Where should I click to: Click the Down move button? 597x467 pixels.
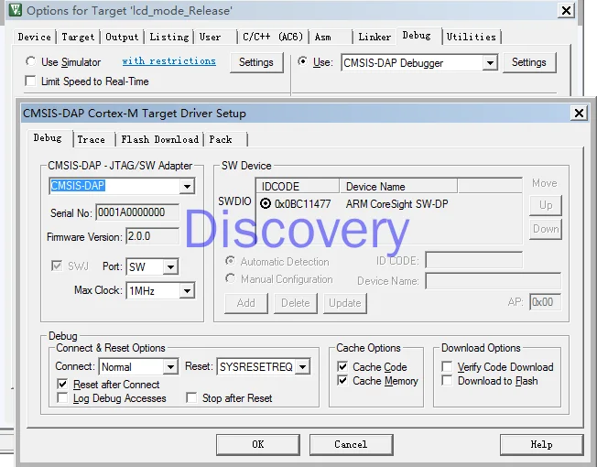pyautogui.click(x=546, y=229)
